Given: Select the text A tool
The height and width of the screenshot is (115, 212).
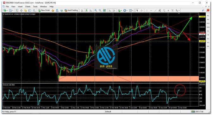Looking at the screenshot, I should click(x=168, y=10).
